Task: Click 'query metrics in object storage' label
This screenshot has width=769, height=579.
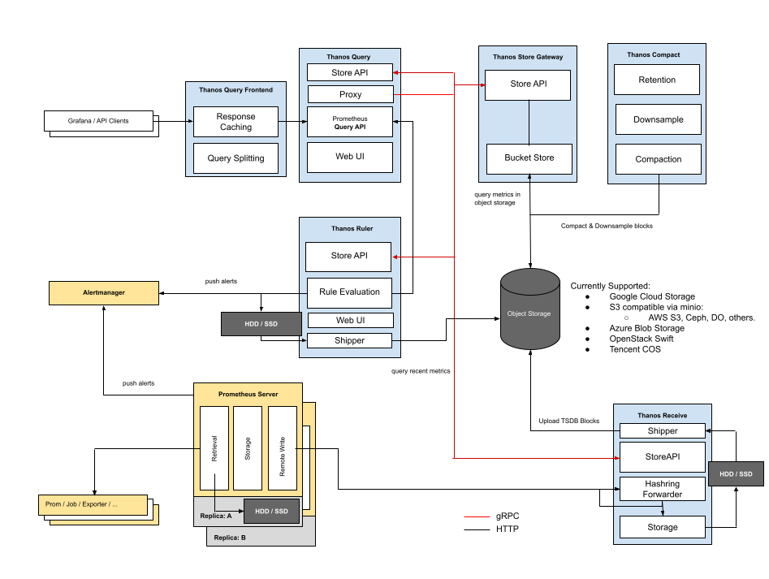Action: point(497,199)
